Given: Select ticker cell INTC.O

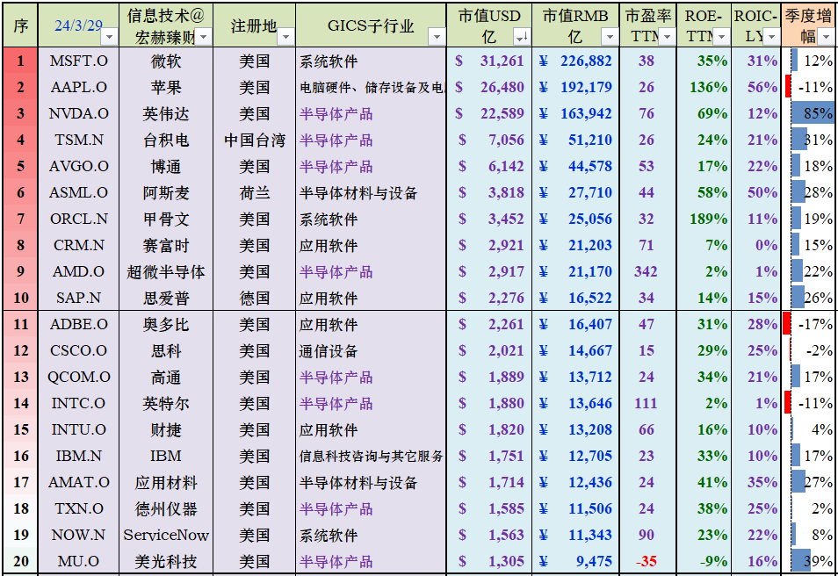Looking at the screenshot, I should coord(78,403).
